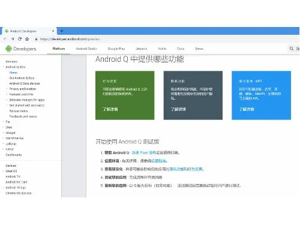Open the 行为变更 link in step 3
The width and height of the screenshot is (300, 225).
point(195,169)
